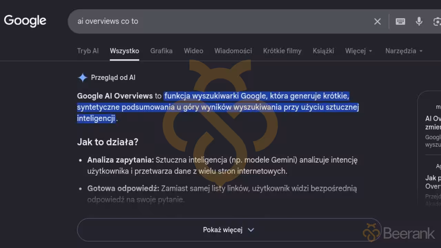Open the Krótkie filmy tab
Screen dimensions: 441x248
click(x=282, y=51)
